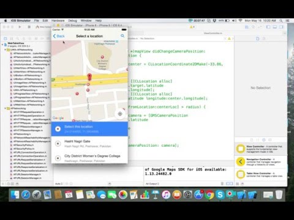294x220 pixels.
Task: Select the media library tab icon
Action: point(270,140)
